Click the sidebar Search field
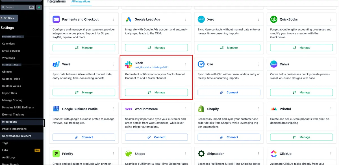This screenshot has height=165, width=339. 18,7
